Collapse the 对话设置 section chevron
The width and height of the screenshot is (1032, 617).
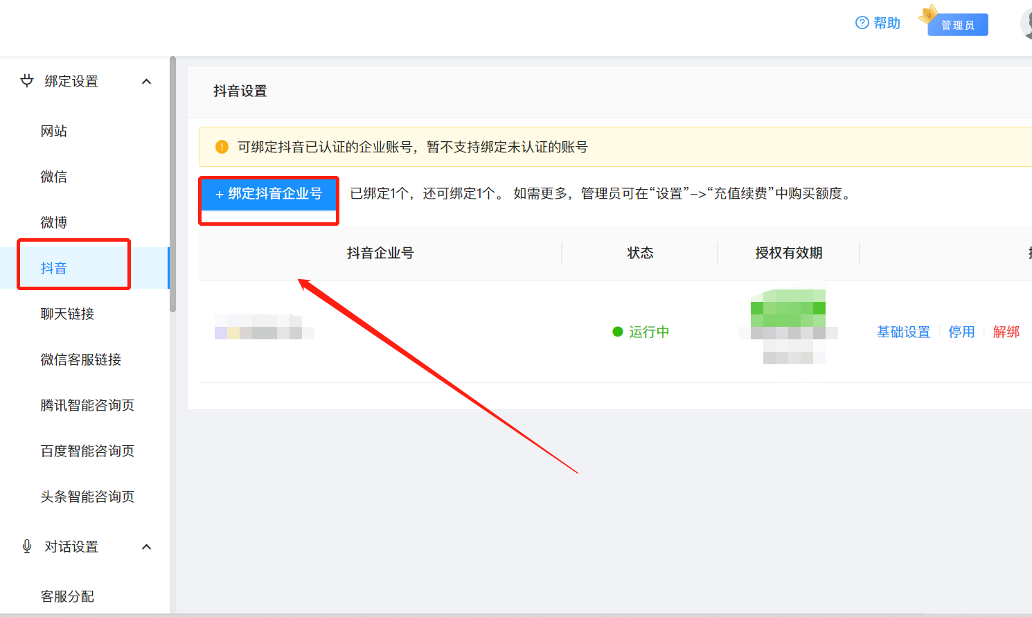[146, 547]
